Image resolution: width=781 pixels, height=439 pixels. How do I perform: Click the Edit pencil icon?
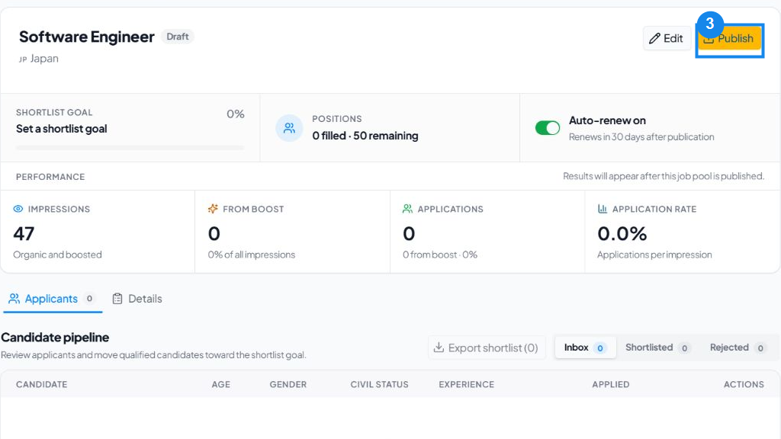click(x=655, y=38)
